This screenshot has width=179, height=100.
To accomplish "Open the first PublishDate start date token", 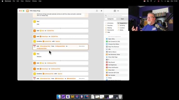I will [x=60, y=79].
